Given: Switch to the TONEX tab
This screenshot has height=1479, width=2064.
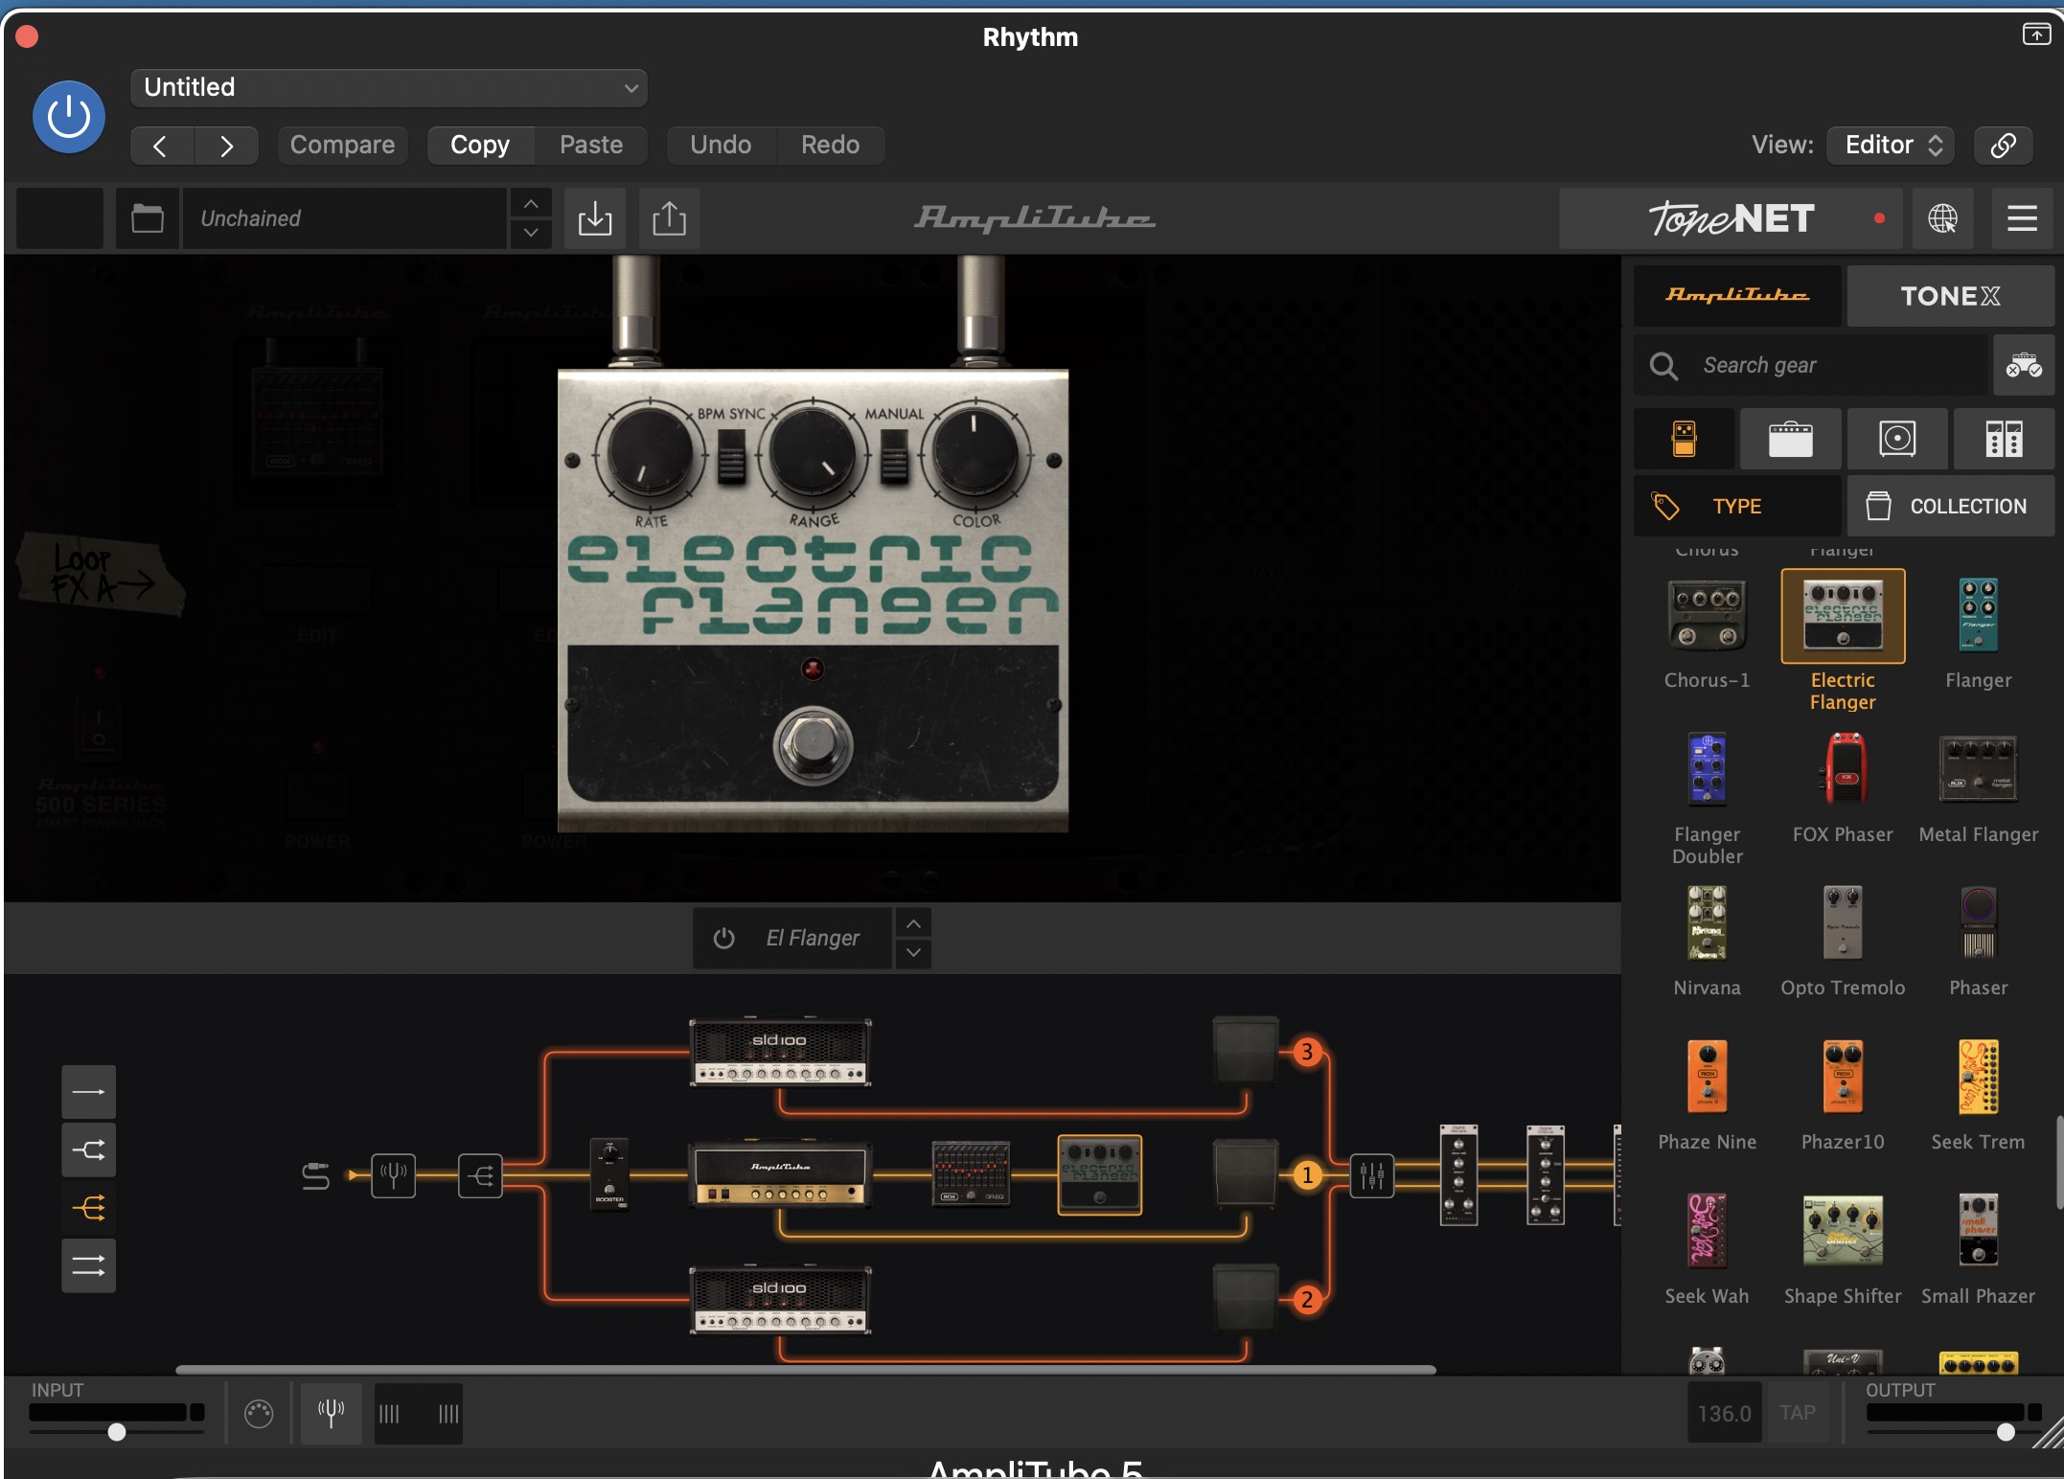Looking at the screenshot, I should click(x=1949, y=296).
